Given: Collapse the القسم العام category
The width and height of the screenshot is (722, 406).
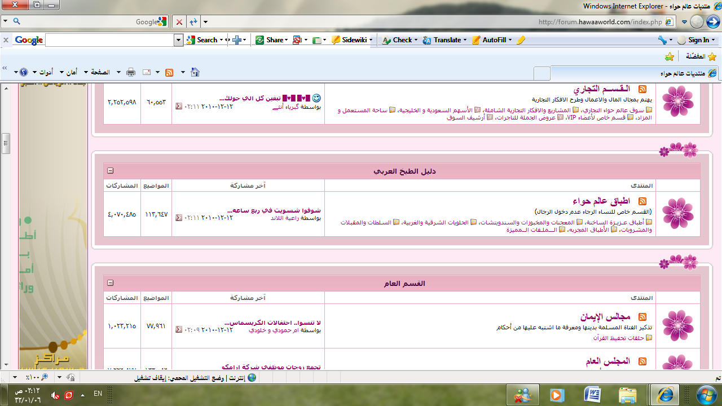Looking at the screenshot, I should click(x=111, y=283).
